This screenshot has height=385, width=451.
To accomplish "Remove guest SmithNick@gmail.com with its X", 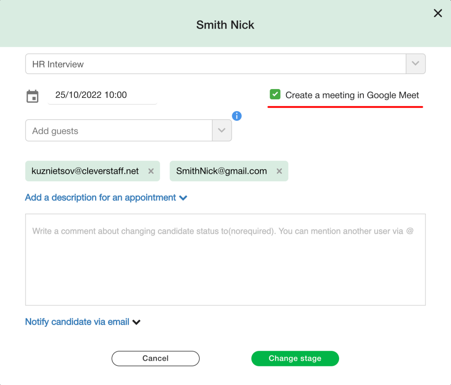I will (x=279, y=171).
